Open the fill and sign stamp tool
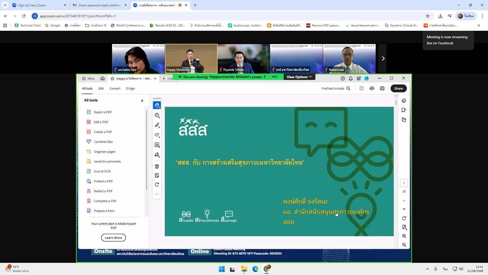 click(x=157, y=155)
